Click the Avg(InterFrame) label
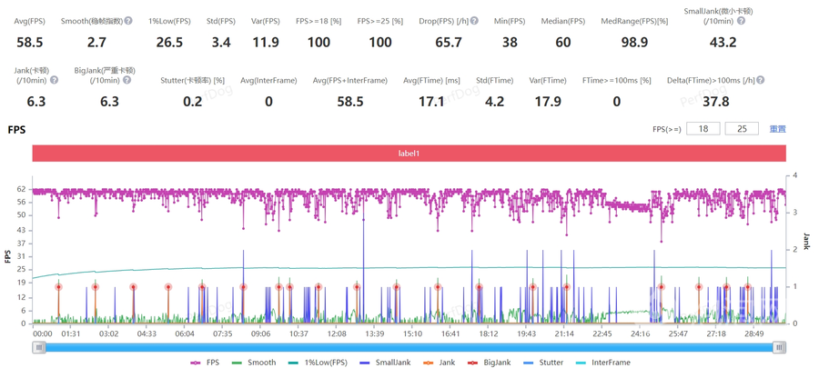The height and width of the screenshot is (368, 819). pos(268,80)
